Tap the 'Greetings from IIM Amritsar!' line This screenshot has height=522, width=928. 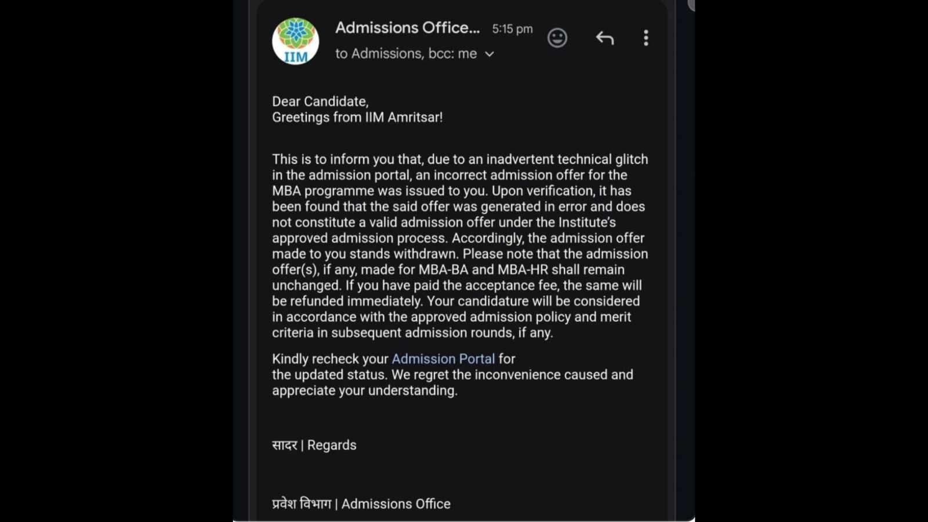357,117
